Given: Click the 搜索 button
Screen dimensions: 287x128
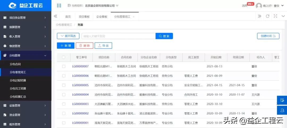Looking at the screenshot, I should click(x=164, y=36).
